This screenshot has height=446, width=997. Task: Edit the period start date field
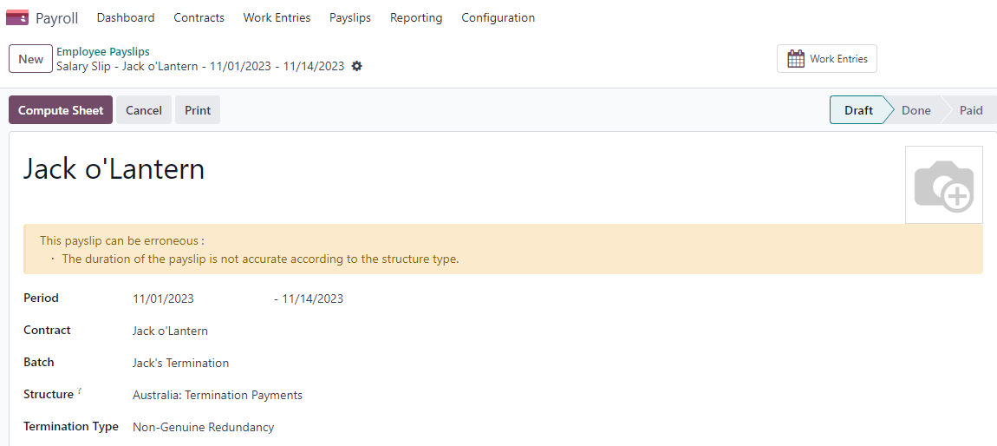[164, 298]
